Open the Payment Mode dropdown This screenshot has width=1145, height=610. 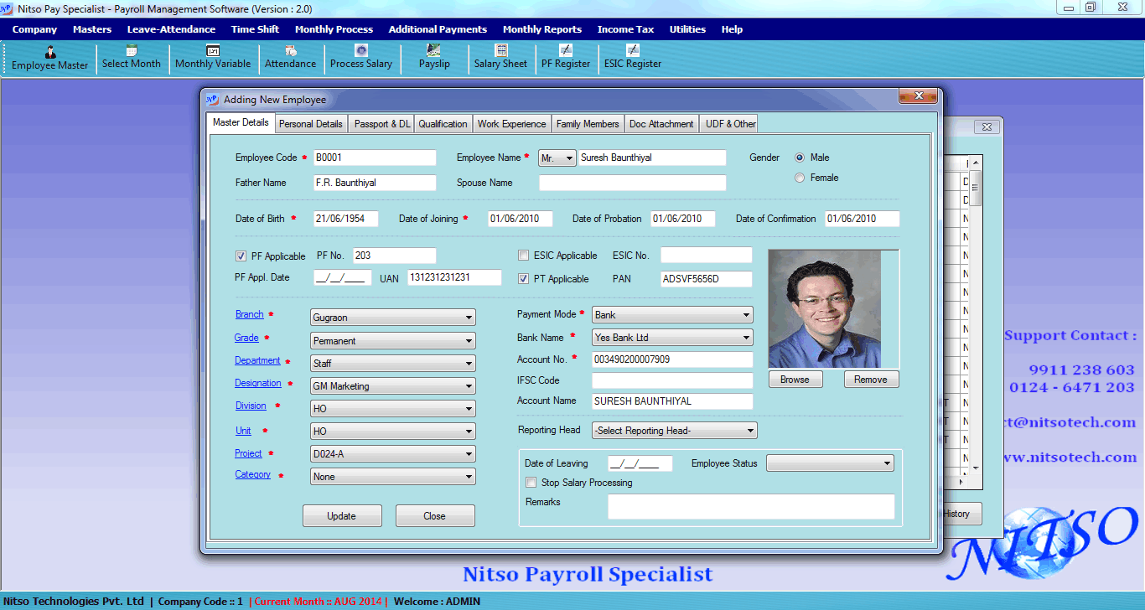(x=672, y=315)
